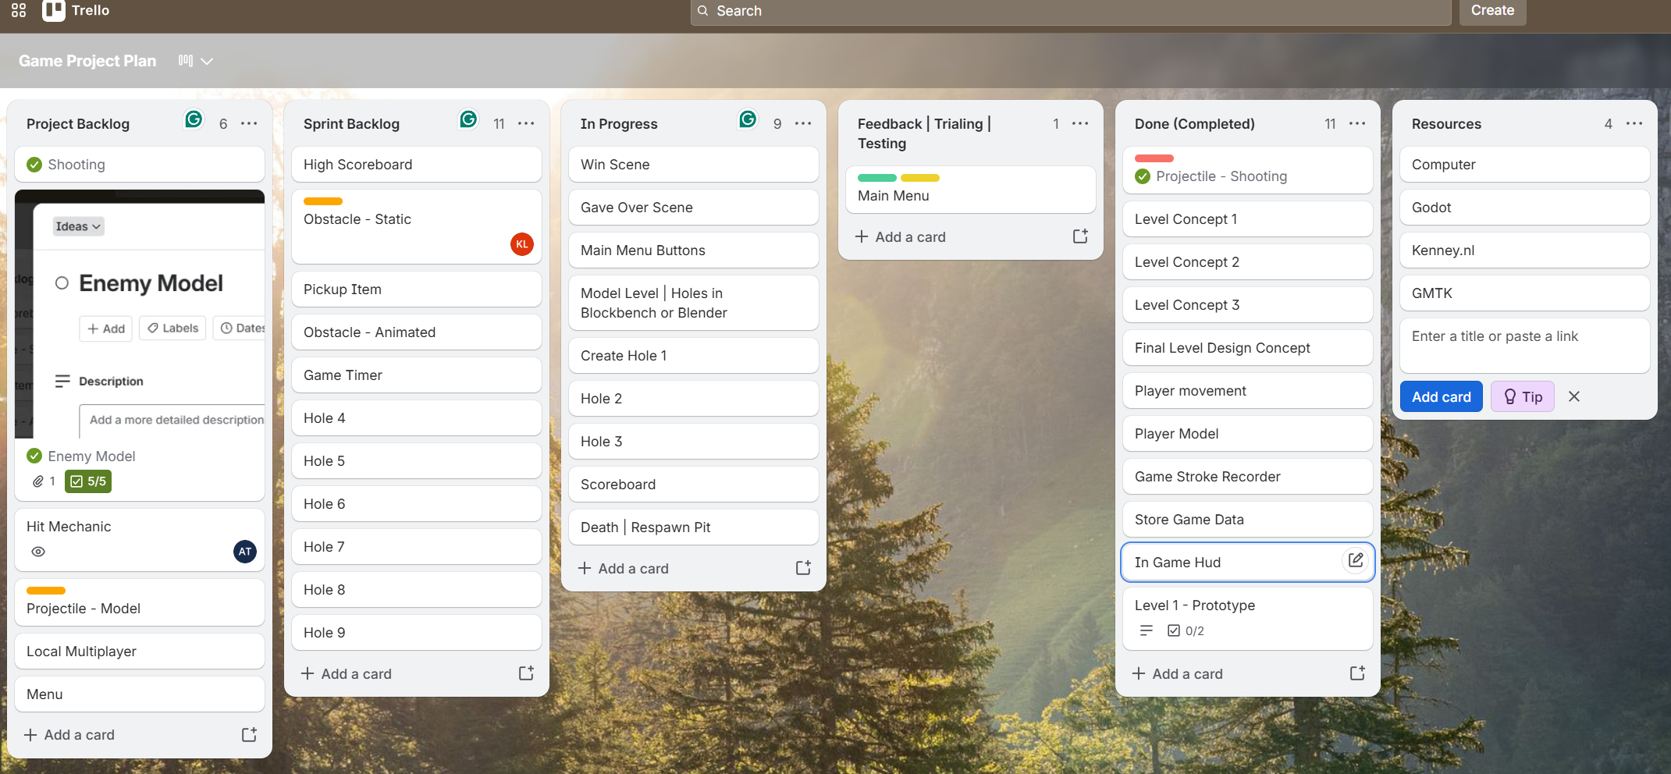Viewport: 1671px width, 774px height.
Task: Click the description icon on Level 1 - Prototype
Action: tap(1147, 630)
